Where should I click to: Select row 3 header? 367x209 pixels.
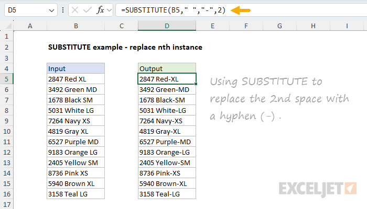coord(6,58)
